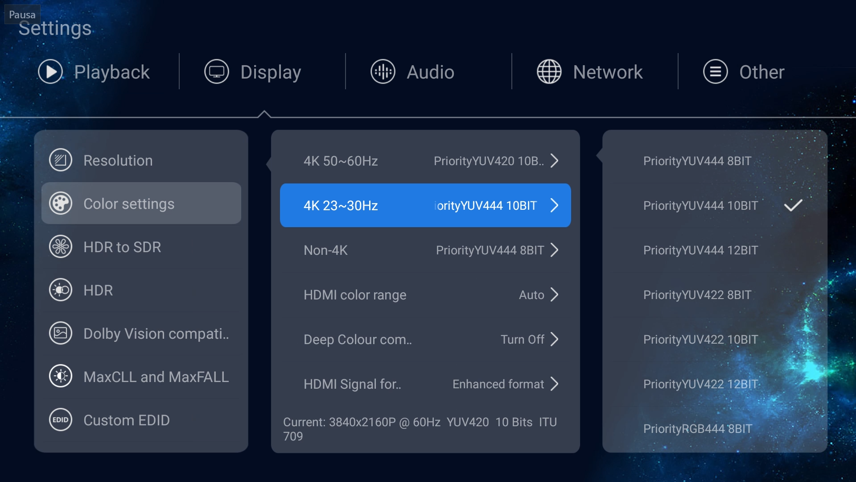
Task: Click the Custom EDID badge icon
Action: pos(61,420)
